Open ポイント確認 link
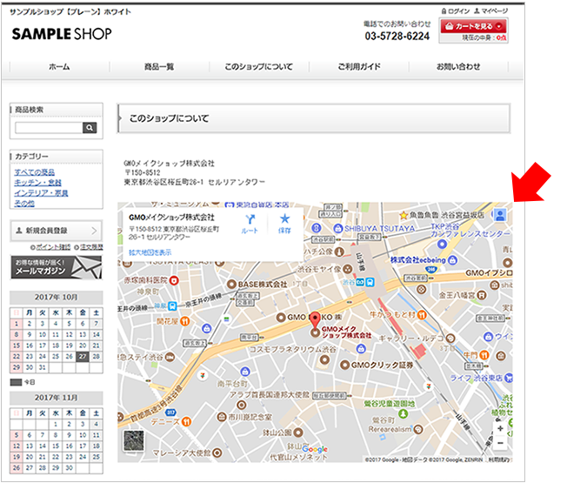The width and height of the screenshot is (567, 483). click(53, 247)
